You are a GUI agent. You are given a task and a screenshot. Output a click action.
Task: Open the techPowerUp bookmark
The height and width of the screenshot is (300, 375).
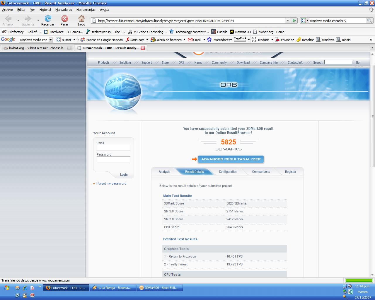(105, 32)
